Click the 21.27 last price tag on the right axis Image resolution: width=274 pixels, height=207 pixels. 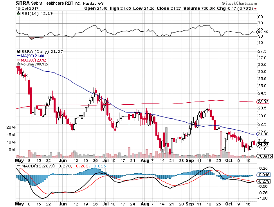pyautogui.click(x=262, y=144)
